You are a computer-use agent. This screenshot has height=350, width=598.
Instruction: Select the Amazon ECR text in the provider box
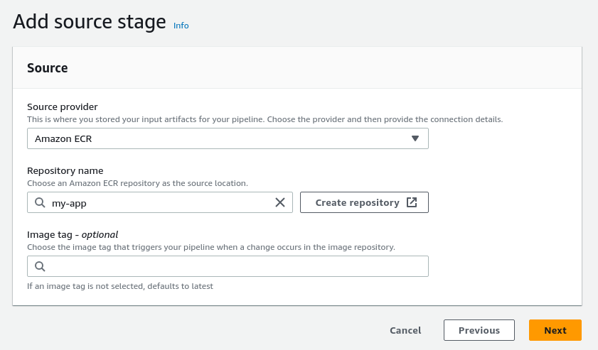click(63, 138)
